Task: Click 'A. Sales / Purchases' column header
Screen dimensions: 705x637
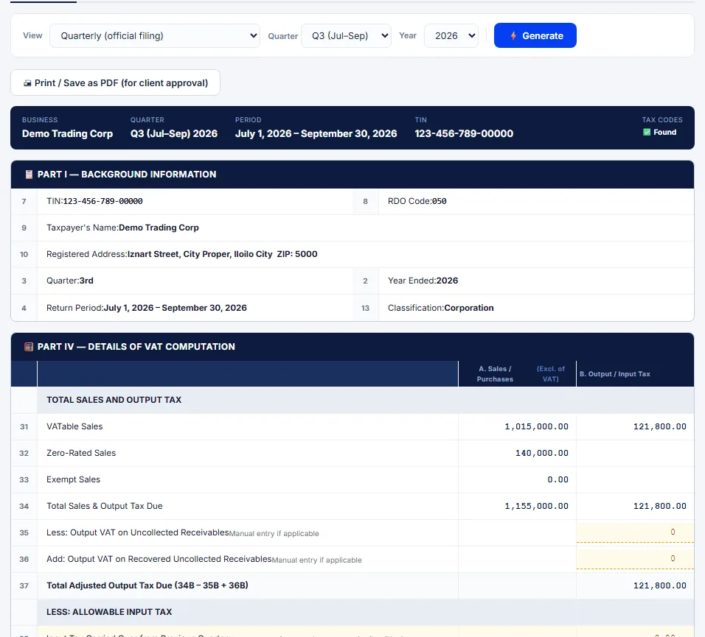Action: [495, 373]
